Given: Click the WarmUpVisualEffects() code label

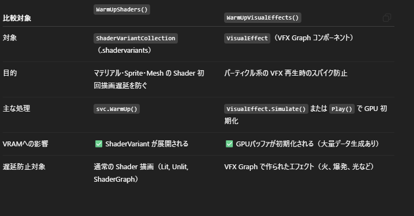Looking at the screenshot, I should point(262,18).
